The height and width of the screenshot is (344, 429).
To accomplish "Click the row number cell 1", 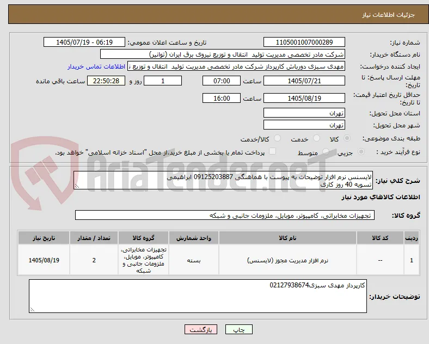I will [412, 260].
